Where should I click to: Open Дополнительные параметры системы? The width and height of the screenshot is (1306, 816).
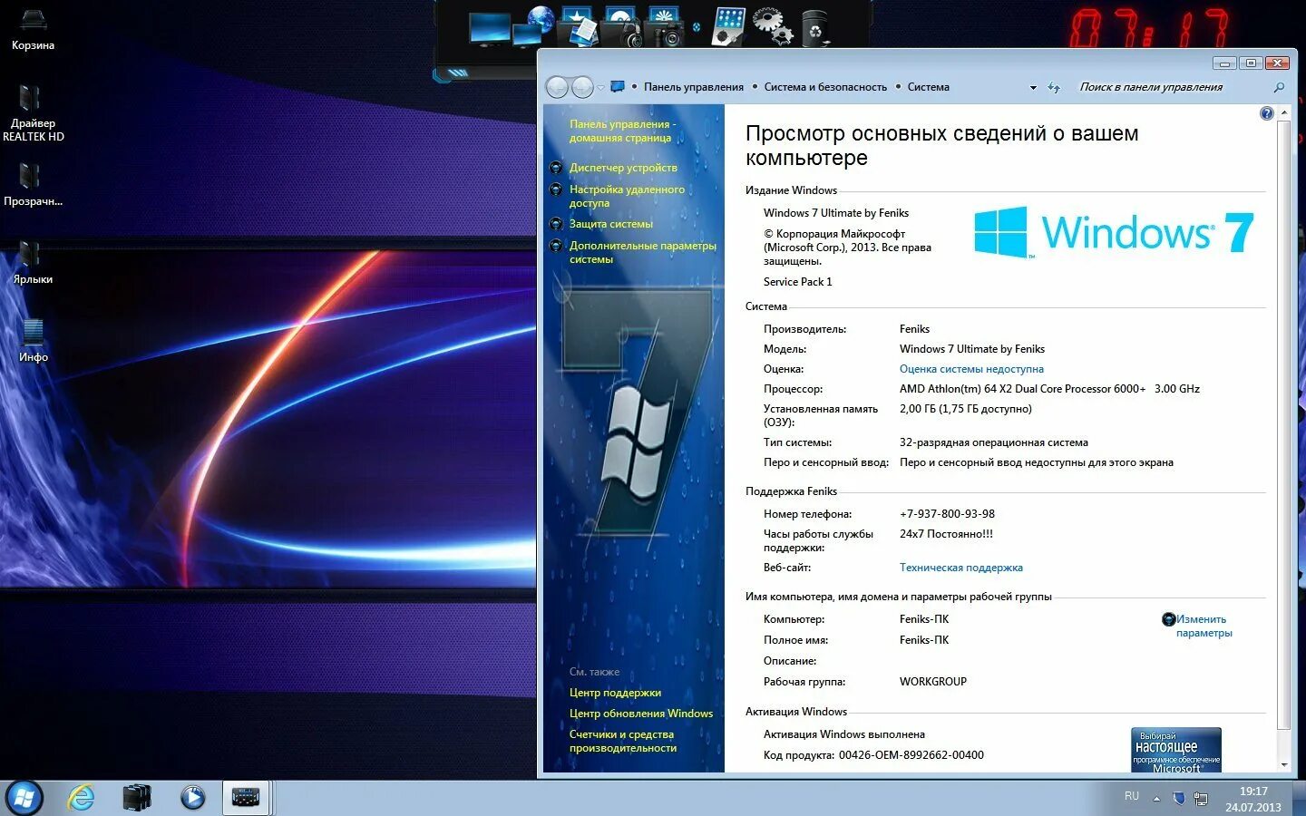[x=642, y=252]
